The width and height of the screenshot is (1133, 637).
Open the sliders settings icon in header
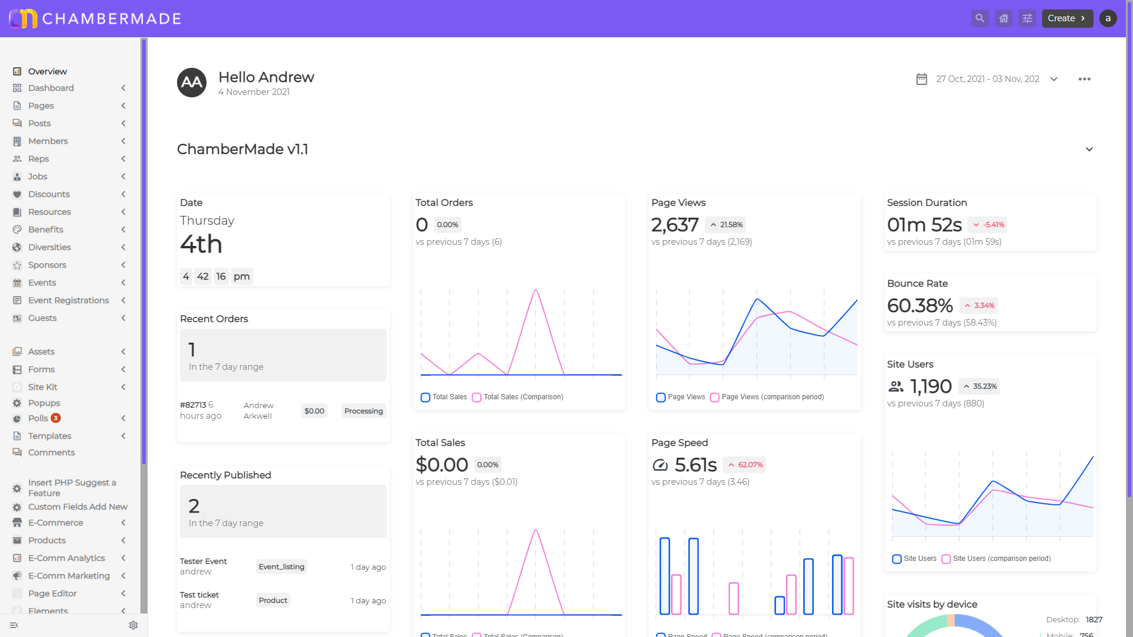(1027, 18)
